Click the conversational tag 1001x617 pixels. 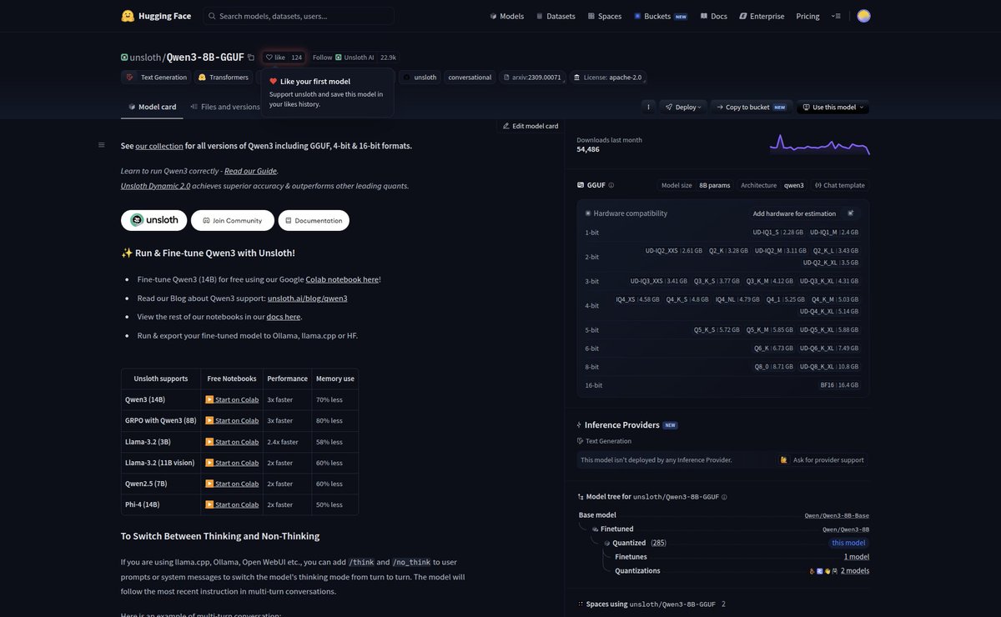[470, 78]
